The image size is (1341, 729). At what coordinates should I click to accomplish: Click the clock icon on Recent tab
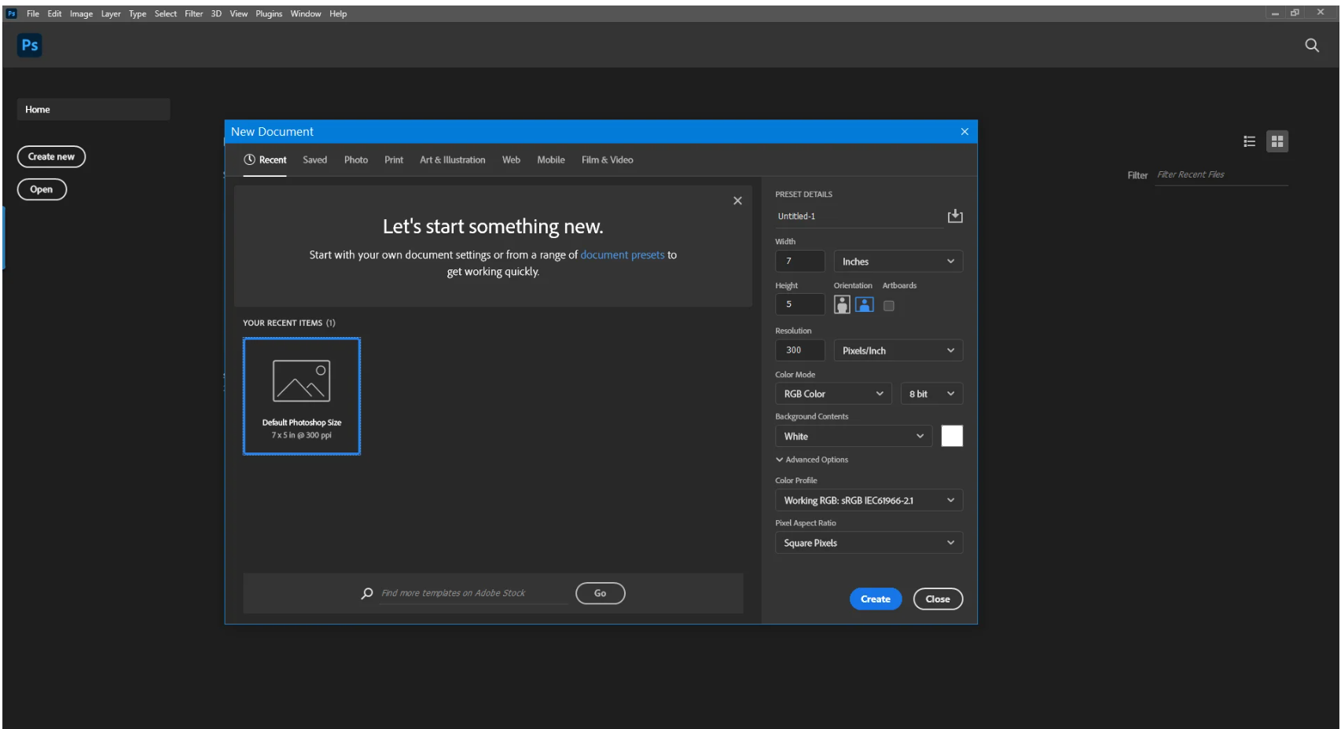coord(250,159)
